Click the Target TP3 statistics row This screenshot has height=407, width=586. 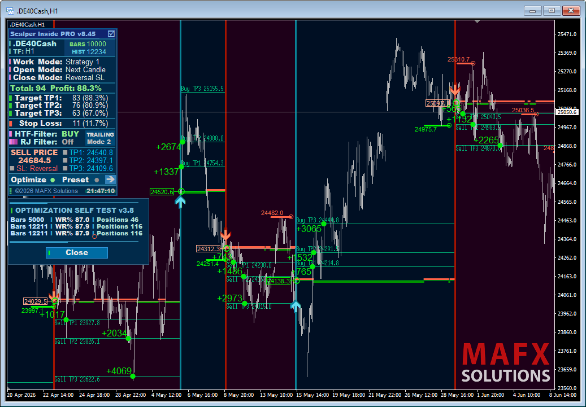pyautogui.click(x=59, y=113)
